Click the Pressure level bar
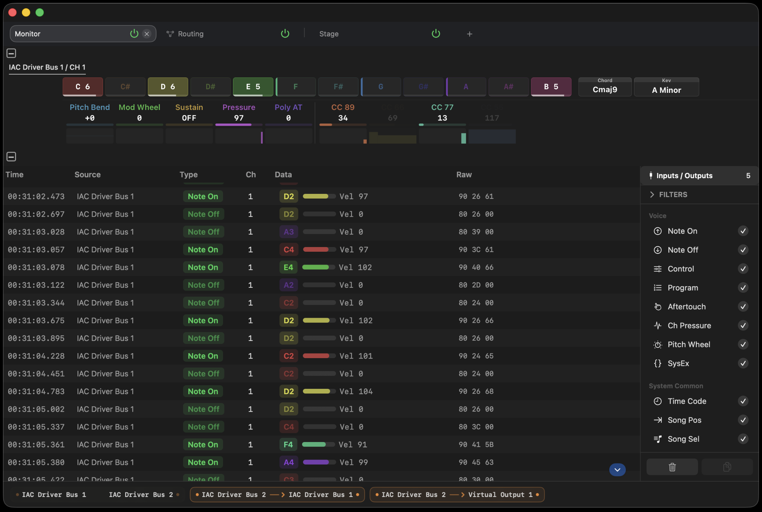This screenshot has height=512, width=762. click(x=238, y=125)
